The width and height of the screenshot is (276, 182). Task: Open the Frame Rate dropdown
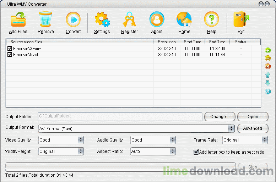[x=265, y=140]
